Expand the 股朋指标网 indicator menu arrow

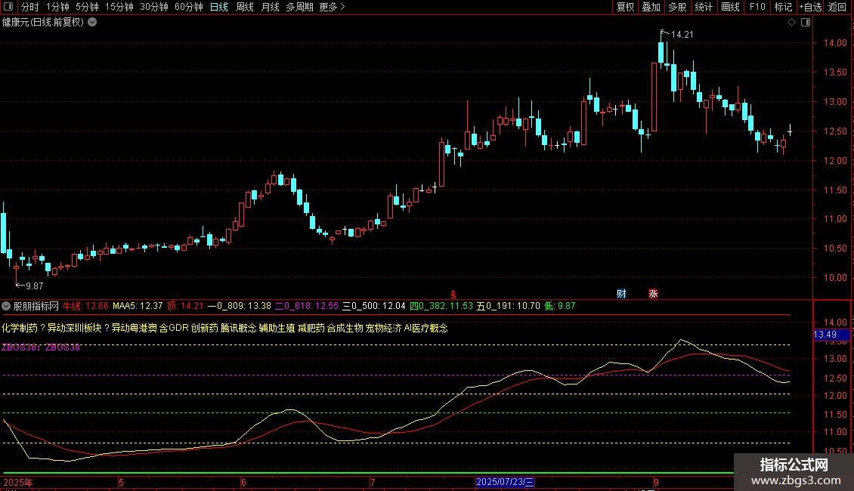tap(7, 306)
